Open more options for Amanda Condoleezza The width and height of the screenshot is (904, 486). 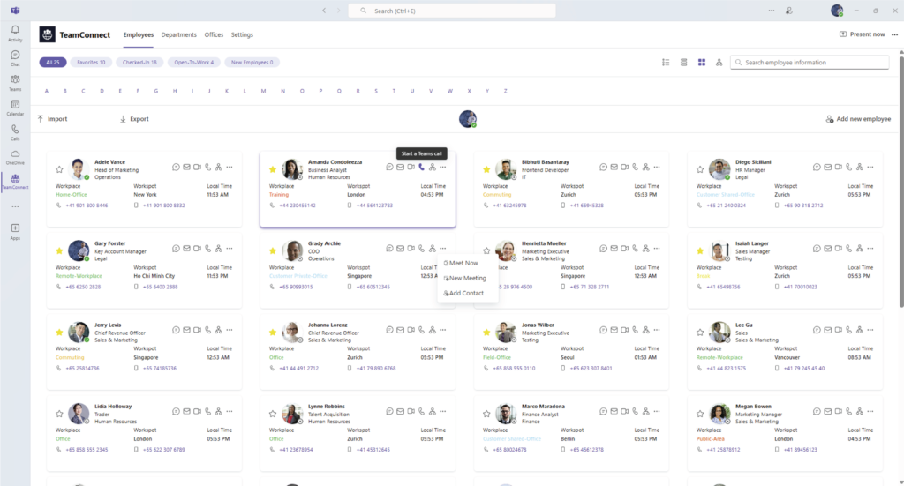pos(443,167)
